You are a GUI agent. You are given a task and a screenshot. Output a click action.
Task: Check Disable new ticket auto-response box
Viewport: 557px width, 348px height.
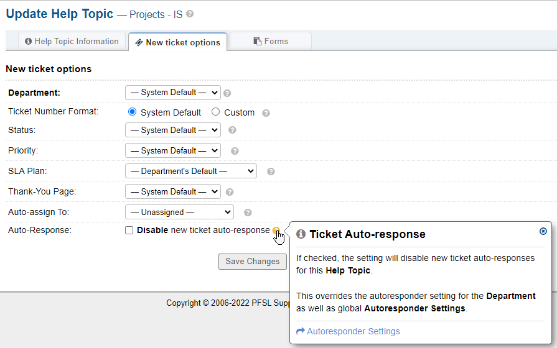(129, 231)
